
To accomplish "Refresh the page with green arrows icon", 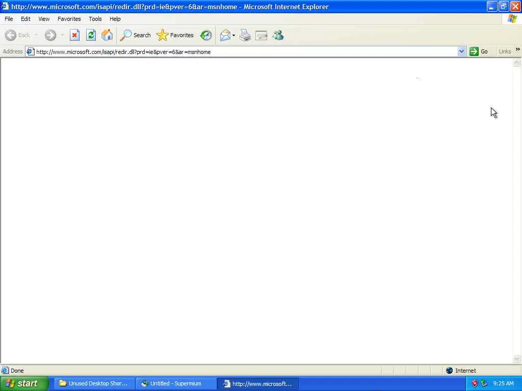I will tap(91, 35).
